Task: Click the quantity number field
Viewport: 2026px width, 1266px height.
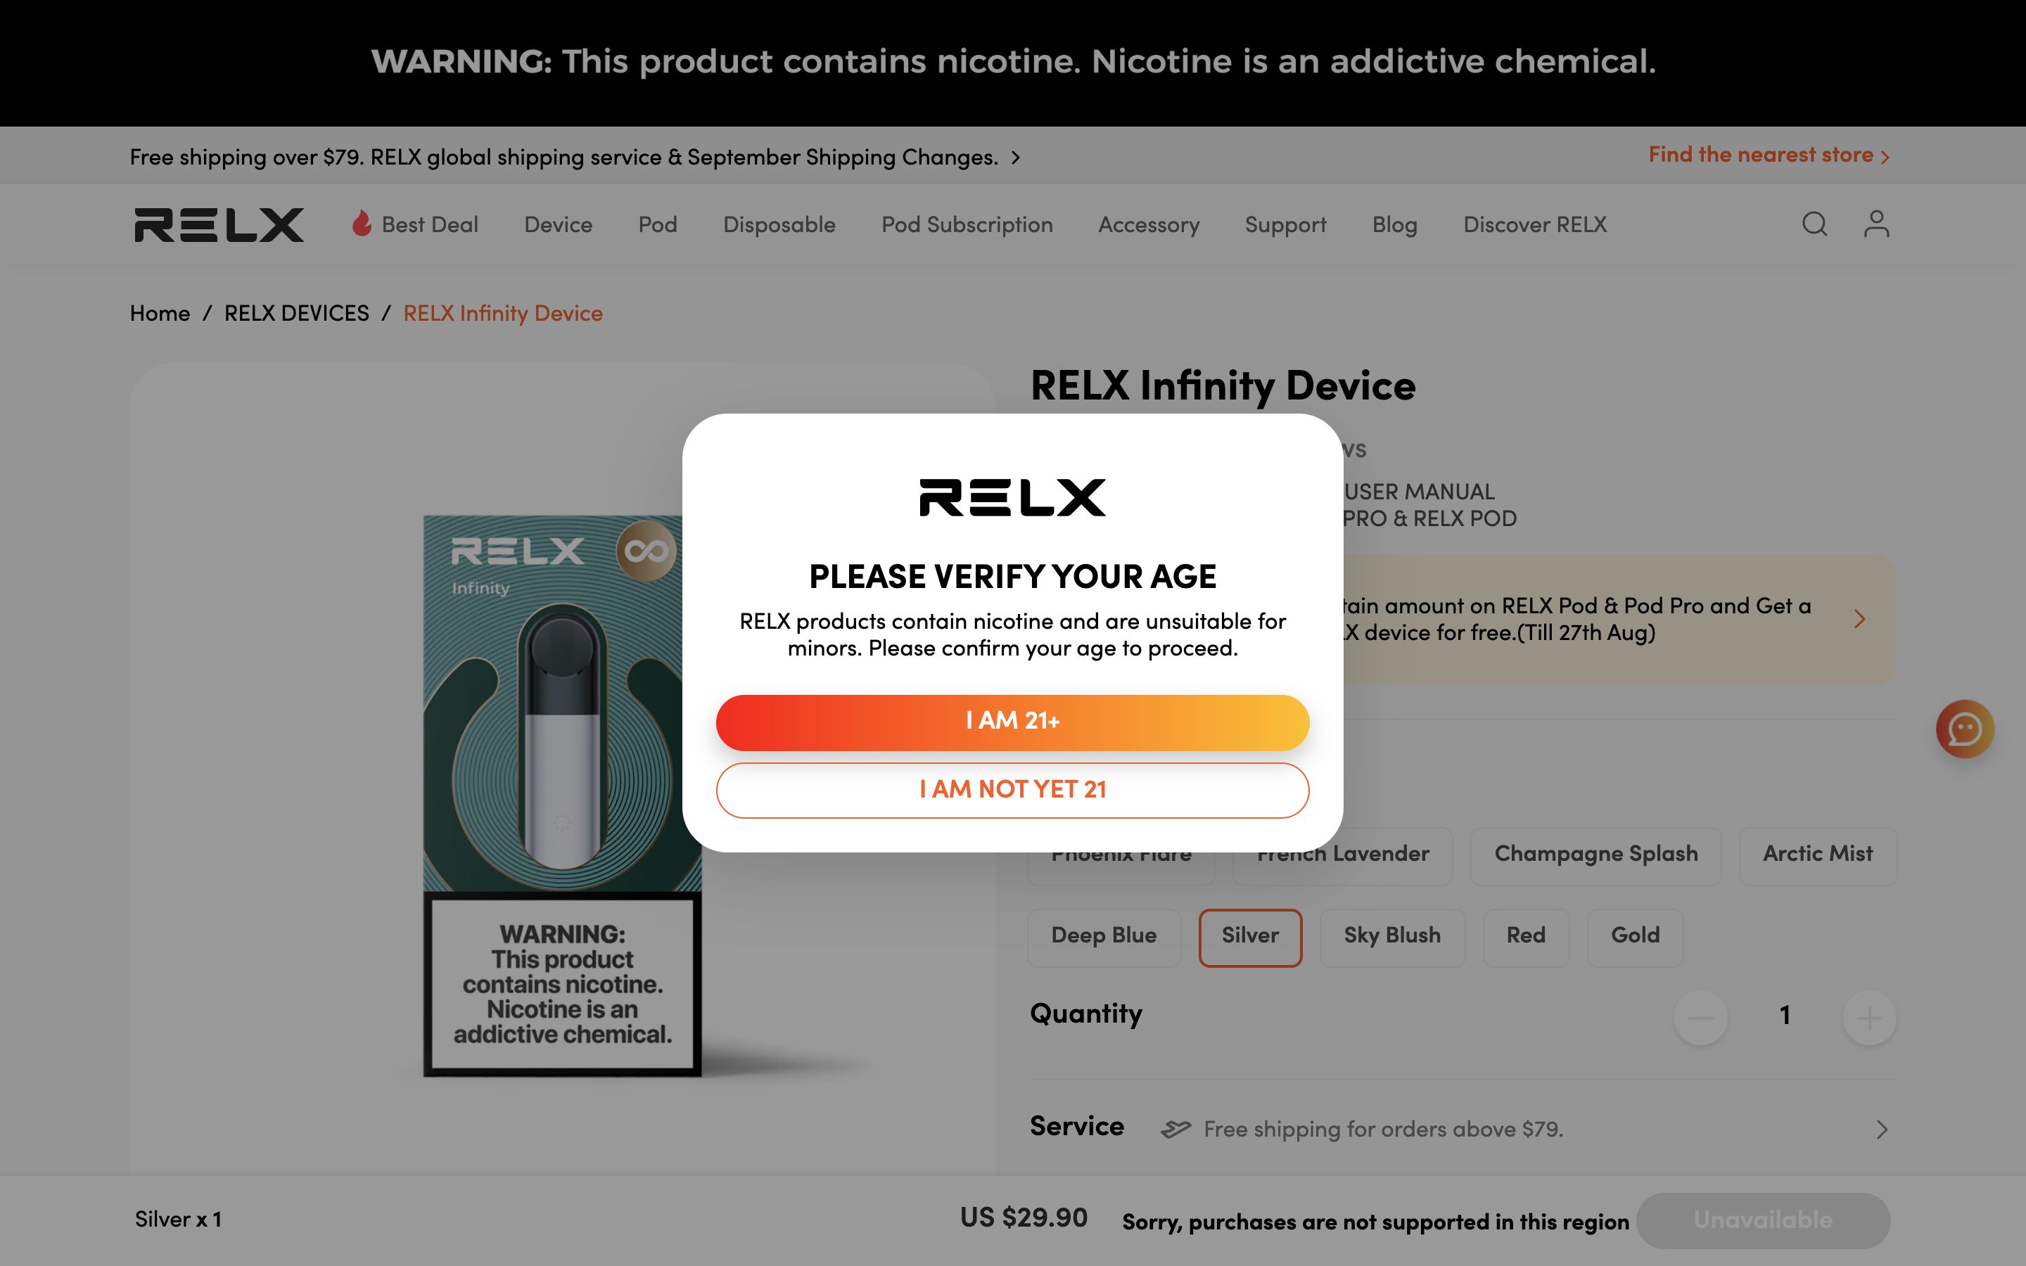Action: [x=1785, y=1016]
